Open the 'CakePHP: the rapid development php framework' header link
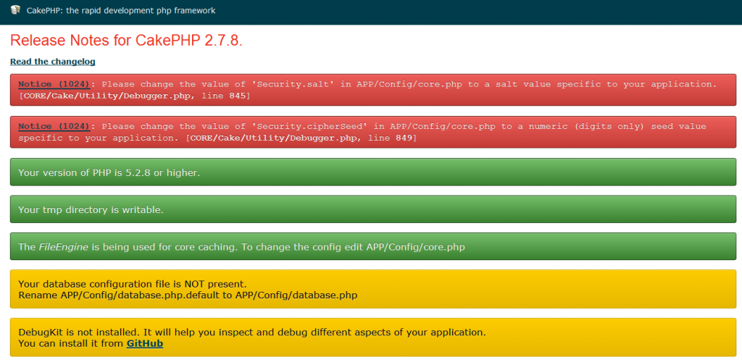The height and width of the screenshot is (360, 742). (121, 10)
